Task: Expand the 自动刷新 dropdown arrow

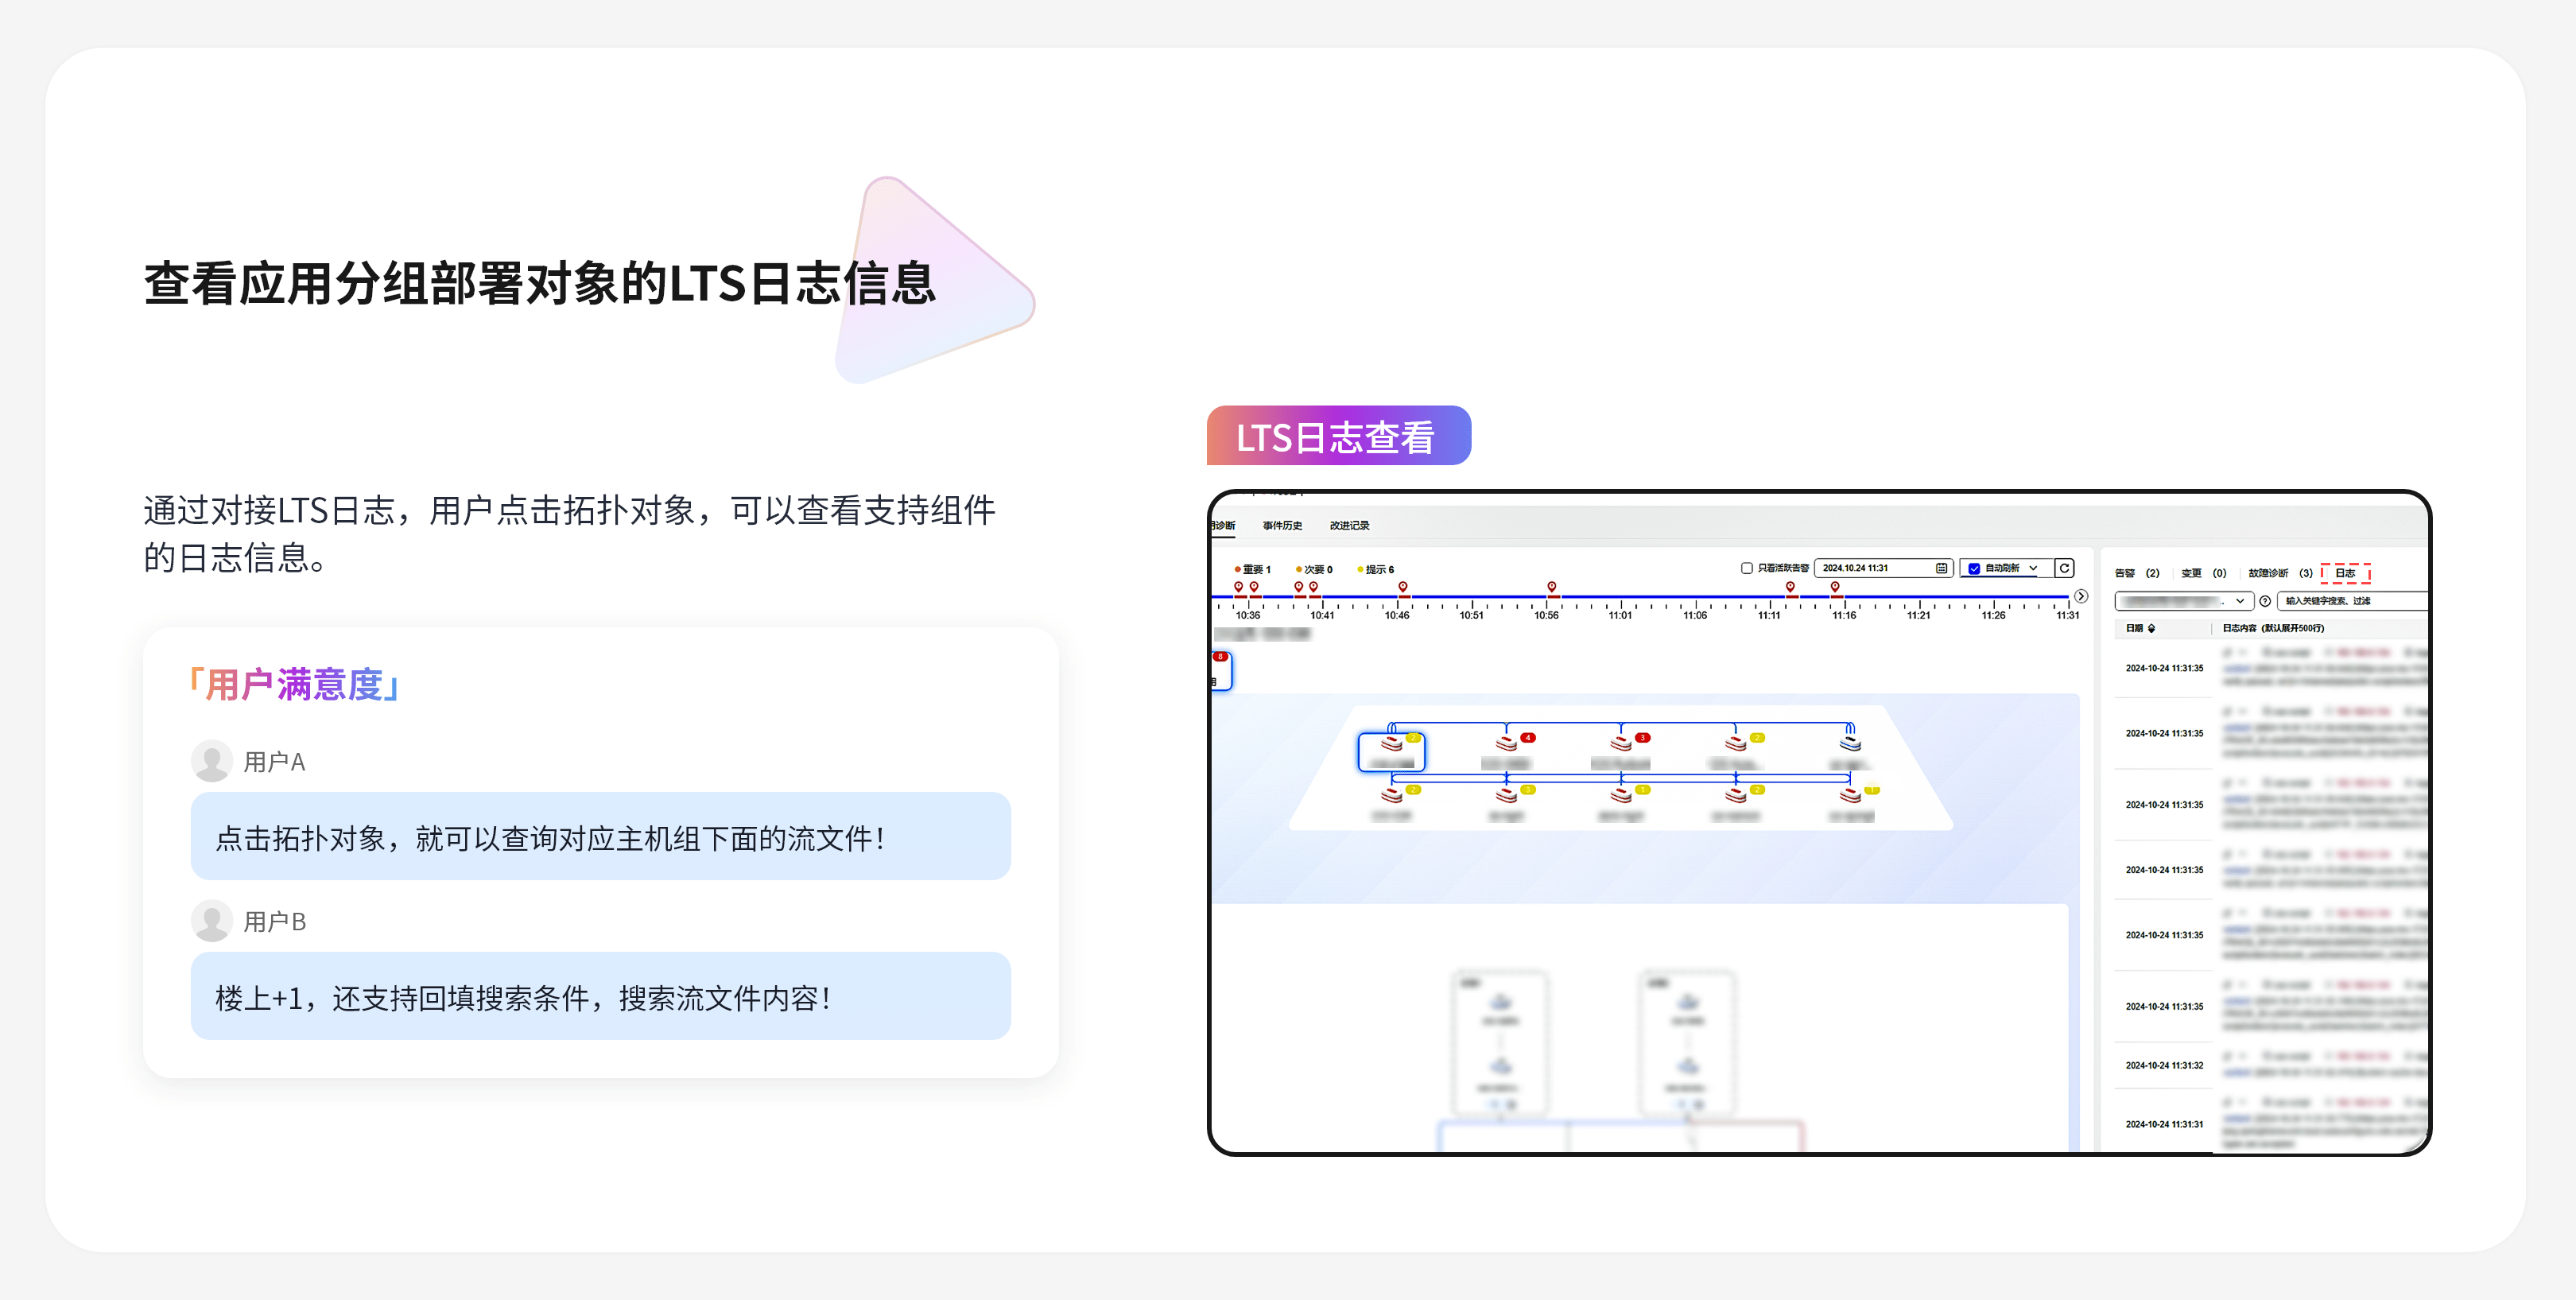Action: tap(2033, 568)
